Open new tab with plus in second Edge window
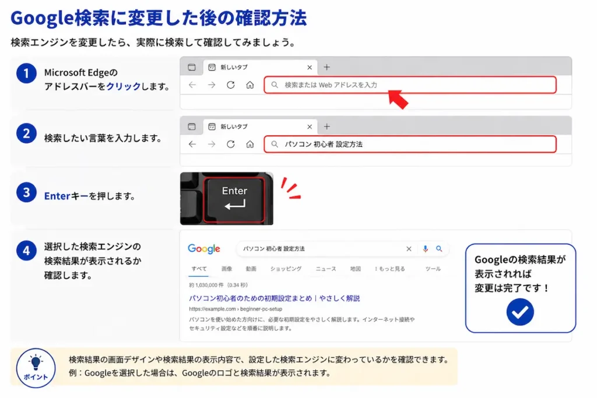 click(x=326, y=126)
